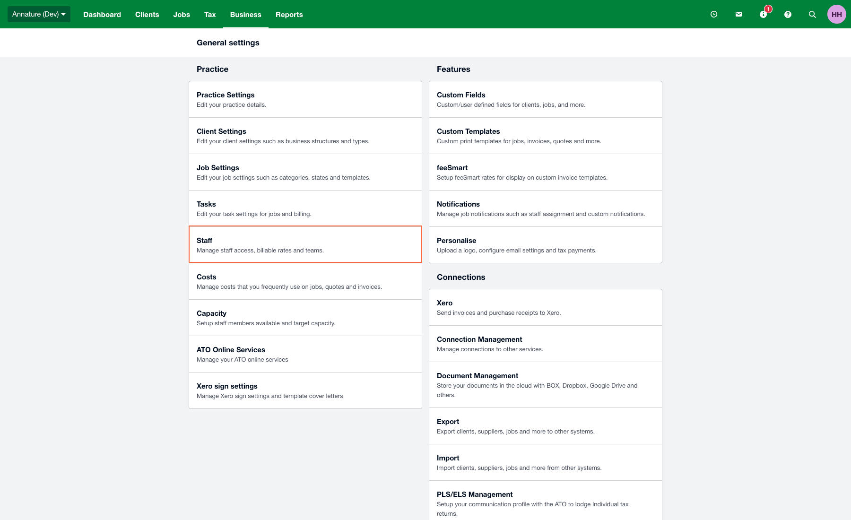851x520 pixels.
Task: Open search with the magnifier icon
Action: click(812, 14)
